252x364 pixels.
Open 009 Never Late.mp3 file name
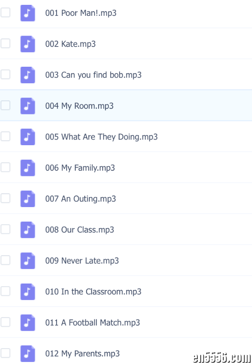click(82, 261)
